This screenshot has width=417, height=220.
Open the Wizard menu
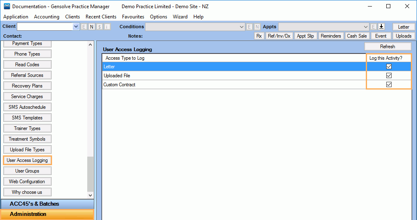coord(180,17)
